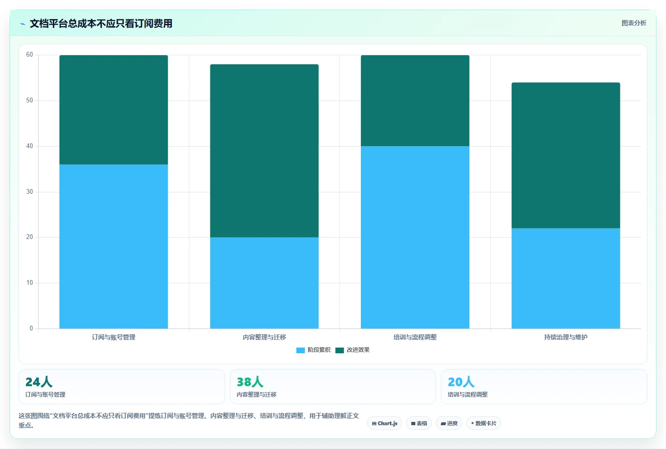
Task: Click the y-axis value 30
Action: click(30, 192)
